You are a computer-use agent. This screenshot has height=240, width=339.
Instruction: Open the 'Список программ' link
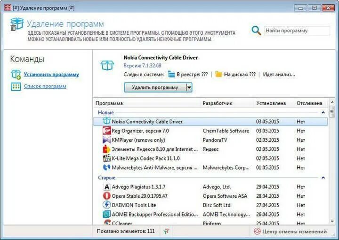45,86
